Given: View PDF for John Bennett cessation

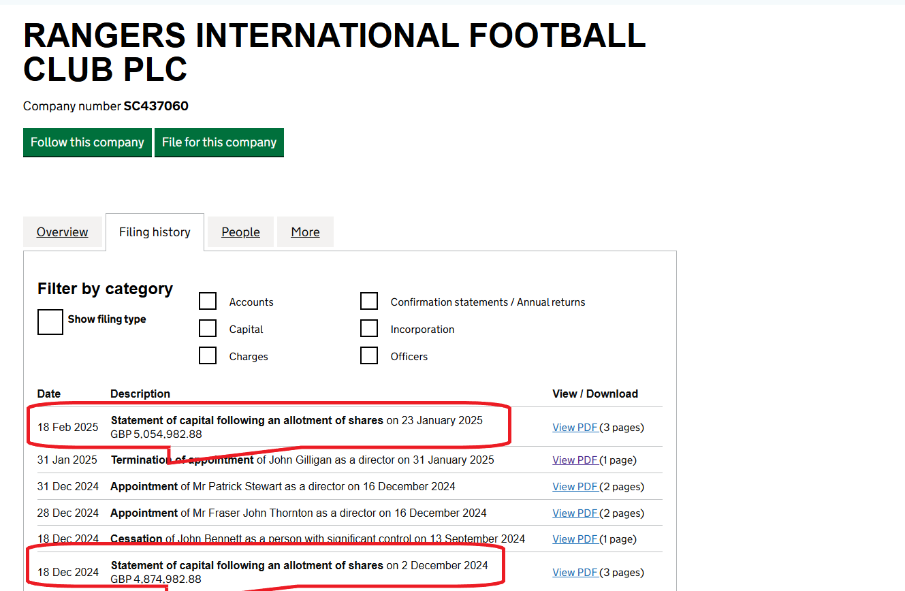Looking at the screenshot, I should 575,539.
